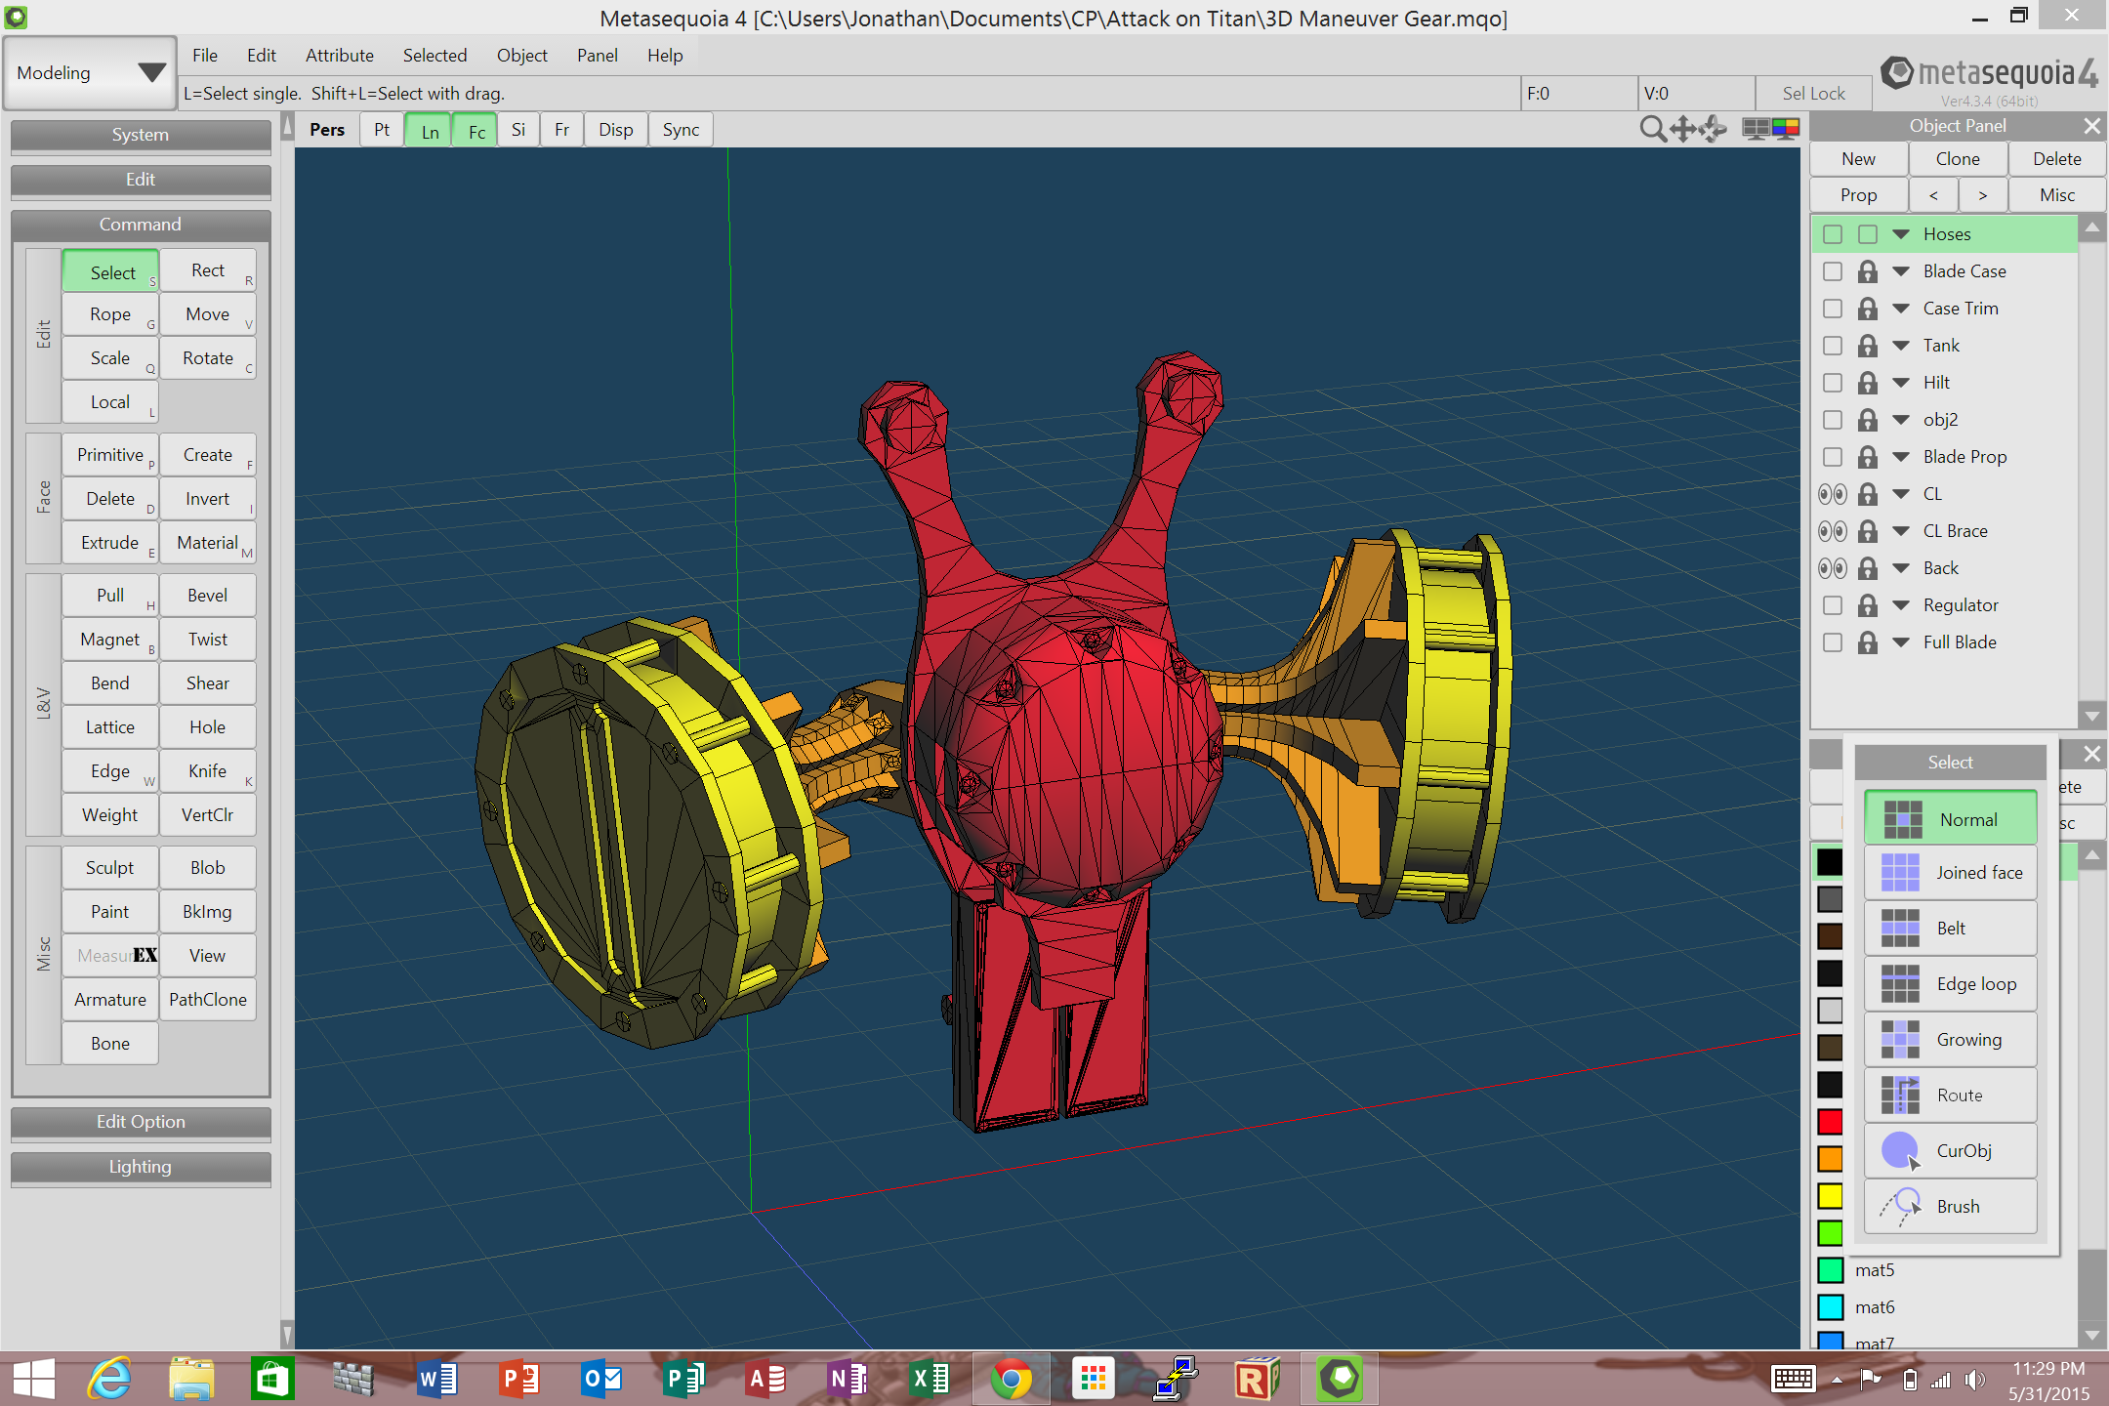Select the orange material swatch
This screenshot has width=2109, height=1406.
click(1830, 1159)
